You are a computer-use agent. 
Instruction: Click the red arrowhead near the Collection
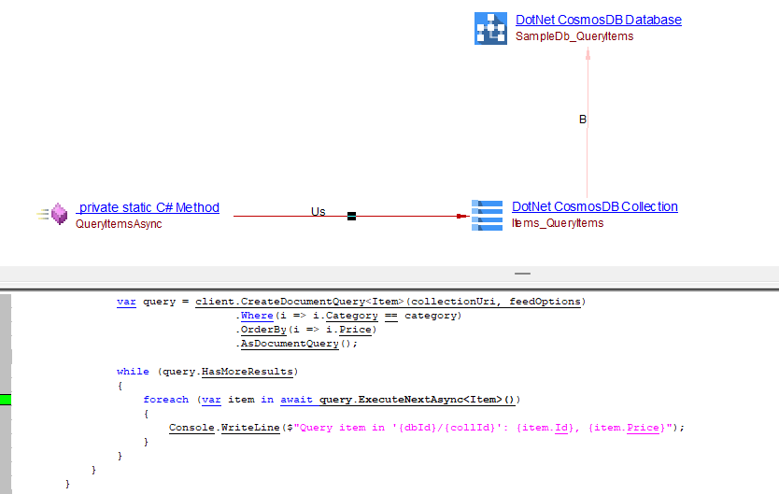(x=460, y=217)
